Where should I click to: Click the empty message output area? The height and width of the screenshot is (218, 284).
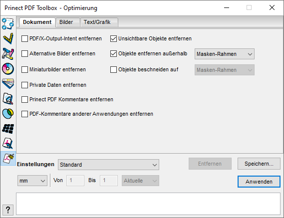click(x=148, y=204)
